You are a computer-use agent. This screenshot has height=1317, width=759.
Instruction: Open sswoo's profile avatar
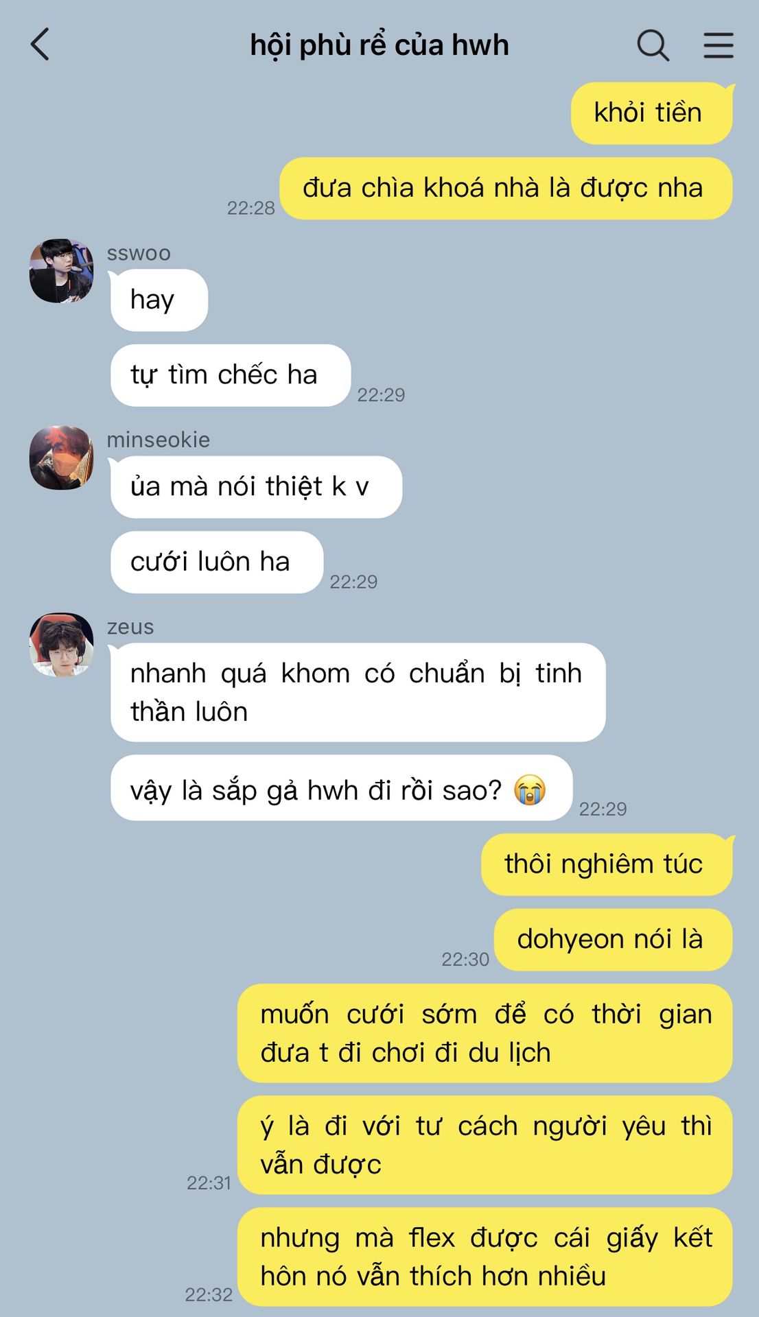(x=61, y=271)
